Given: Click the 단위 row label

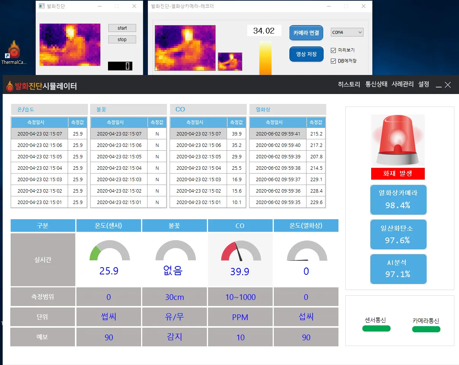Looking at the screenshot, I should coord(43,317).
